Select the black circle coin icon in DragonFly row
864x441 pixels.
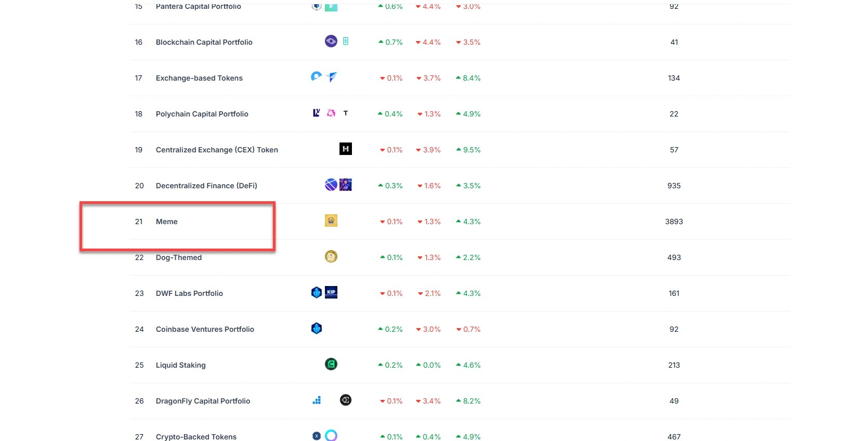click(346, 400)
